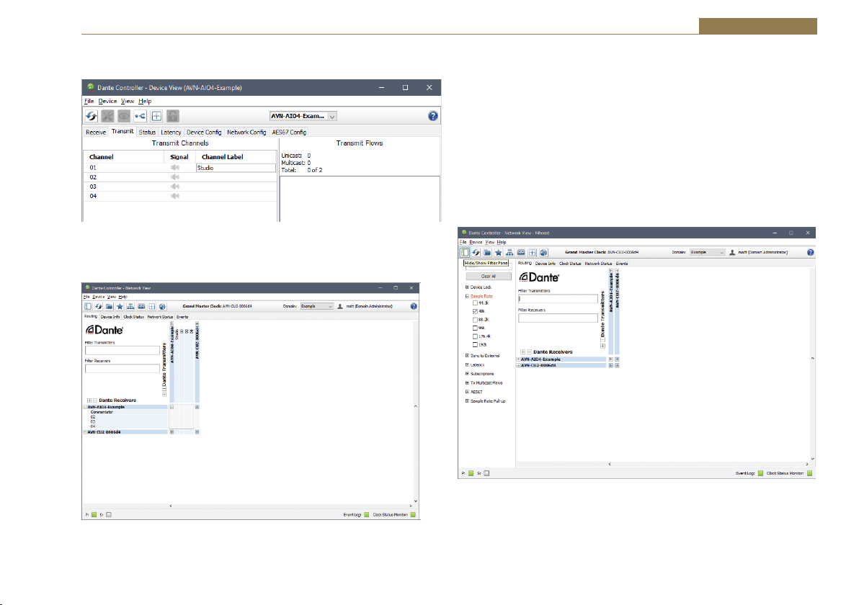Click plus-grid icon in unfiltered Network View toolbar

[152, 307]
